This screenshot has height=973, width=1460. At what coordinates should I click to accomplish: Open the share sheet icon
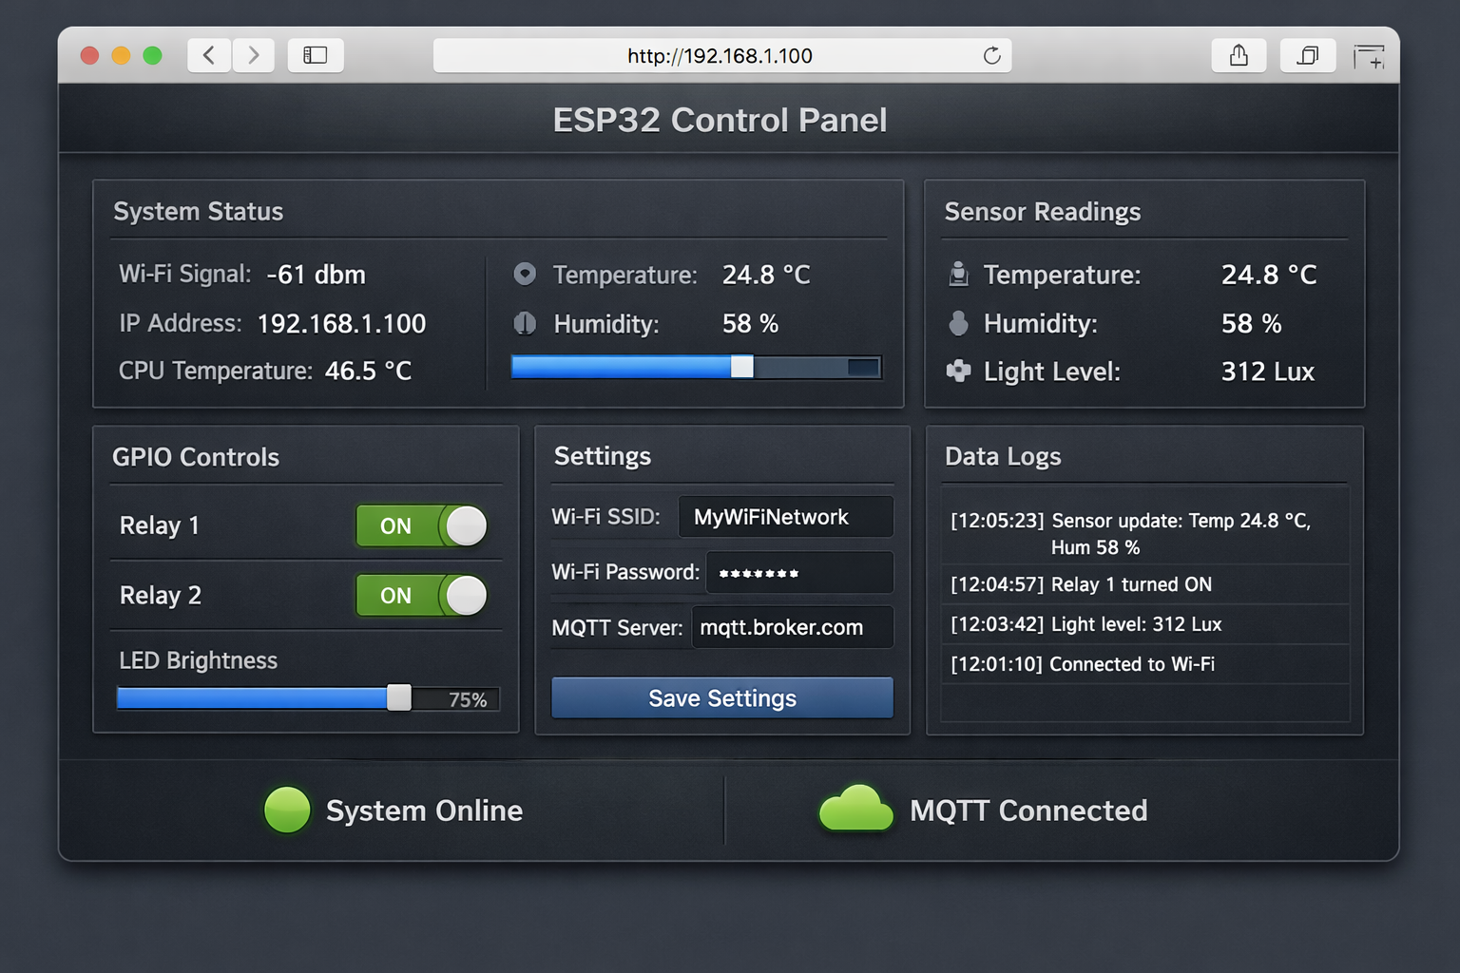[x=1239, y=55]
